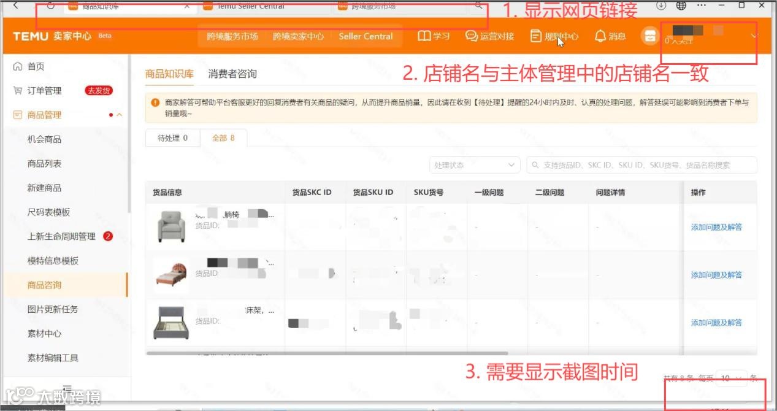Click 添加问题及解答 for the kids bed row
Image resolution: width=777 pixels, height=411 pixels.
(716, 275)
